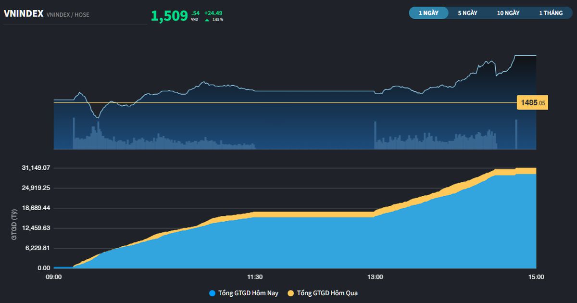Toggle the Tổng GTGD Hôm Qua series visibility
This screenshot has height=303, width=577.
click(x=325, y=292)
